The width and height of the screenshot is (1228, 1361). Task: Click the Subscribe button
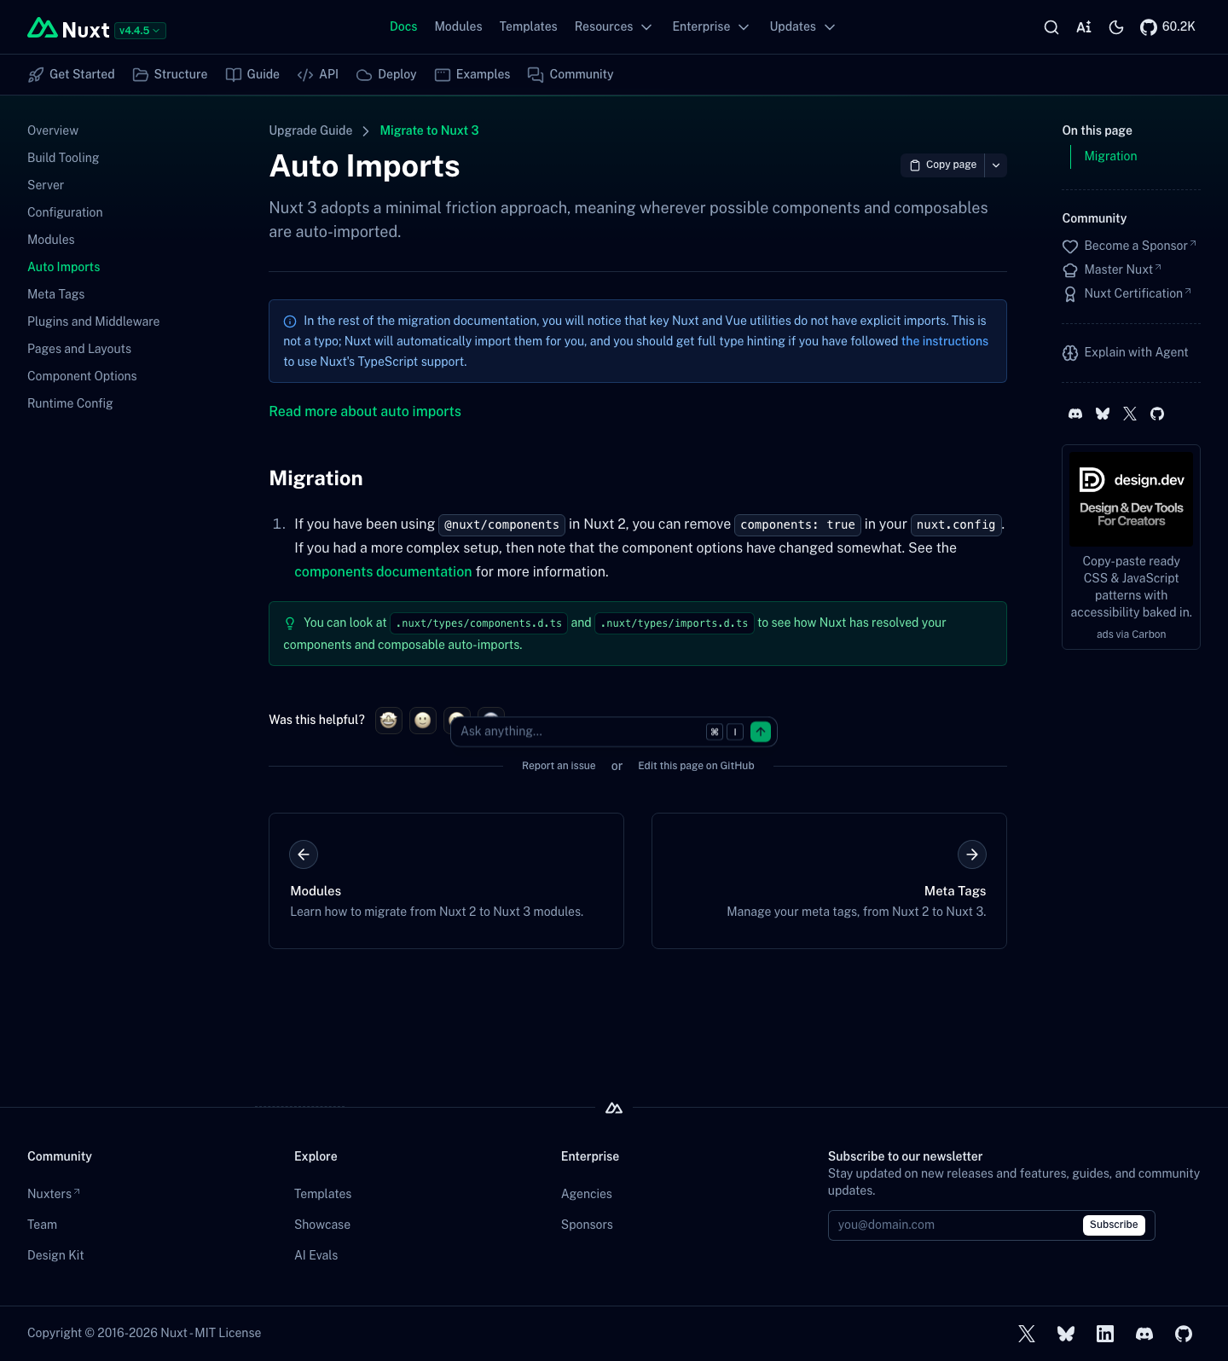tap(1114, 1225)
